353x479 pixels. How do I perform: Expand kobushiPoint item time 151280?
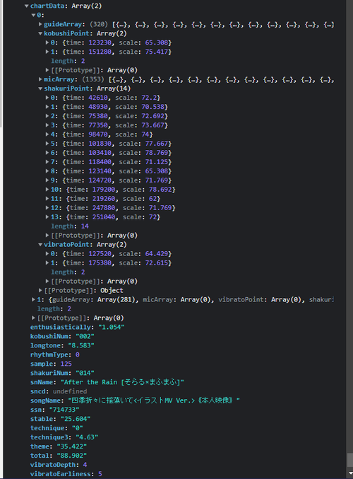[x=47, y=52]
